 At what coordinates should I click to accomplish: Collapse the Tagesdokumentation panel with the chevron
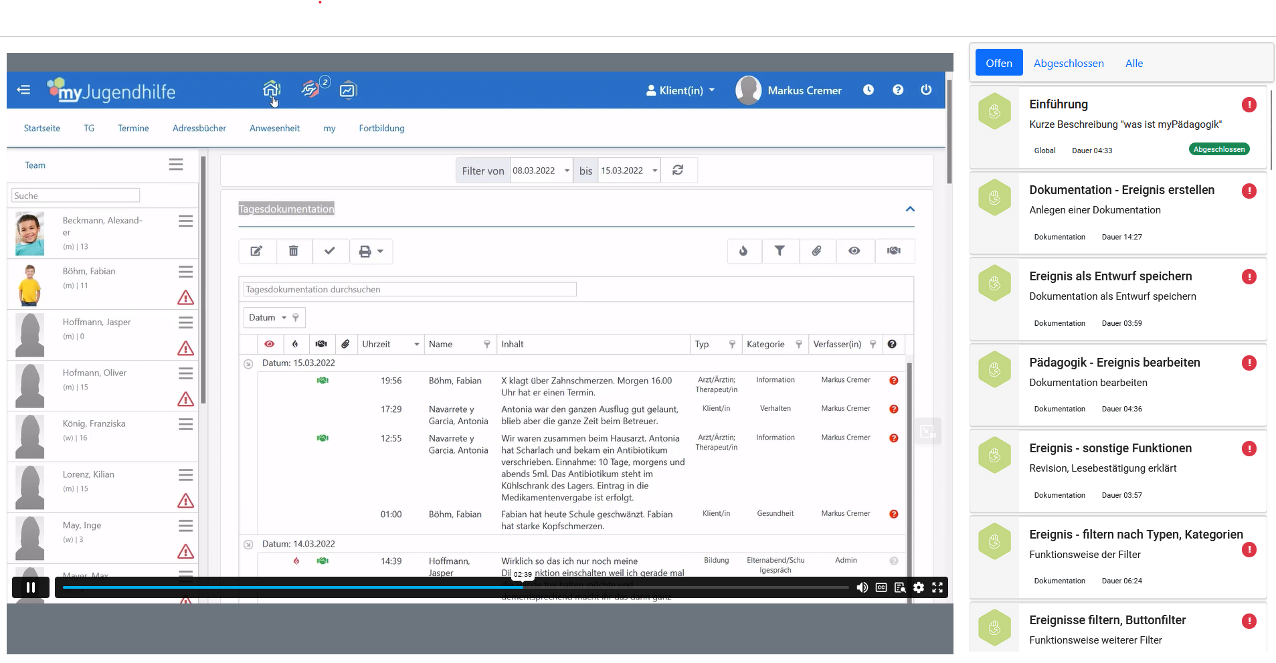(x=910, y=209)
